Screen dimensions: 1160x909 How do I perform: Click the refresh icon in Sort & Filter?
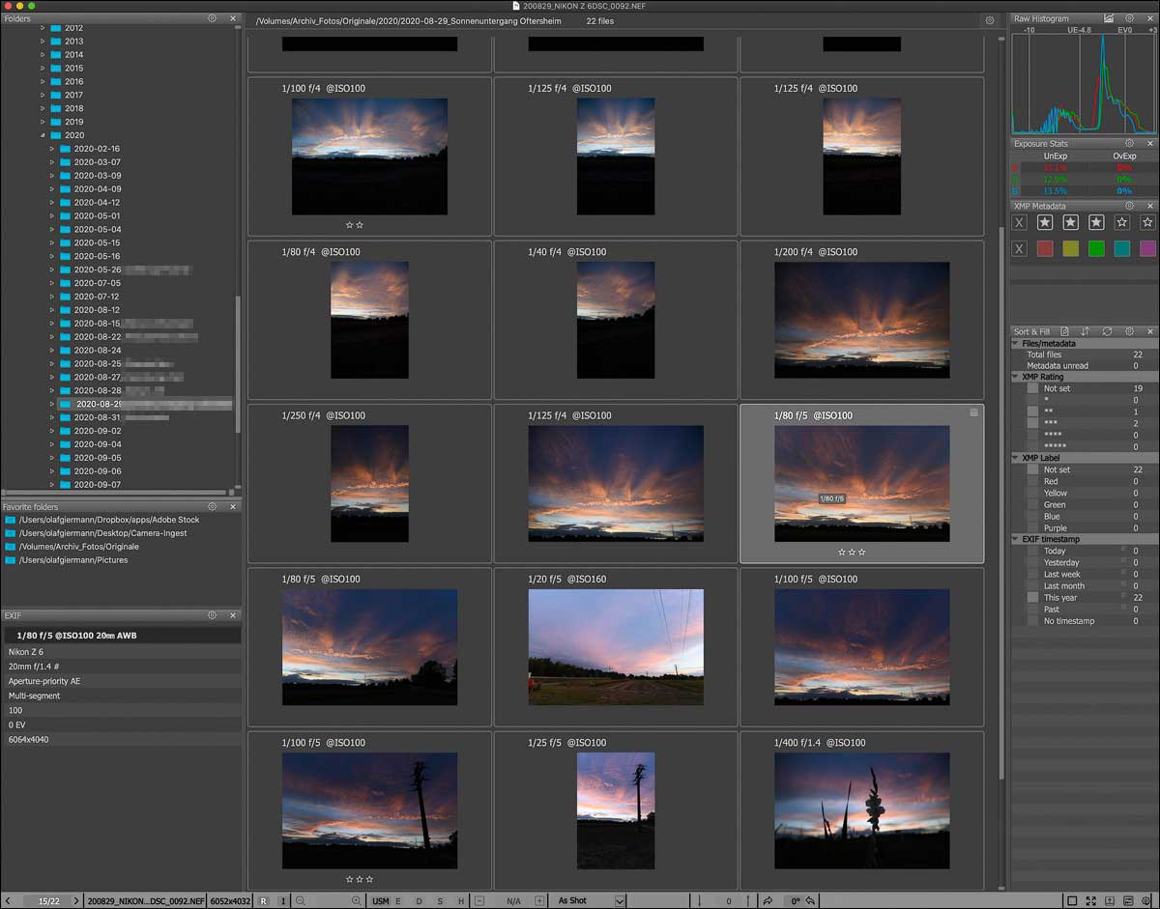(1107, 331)
